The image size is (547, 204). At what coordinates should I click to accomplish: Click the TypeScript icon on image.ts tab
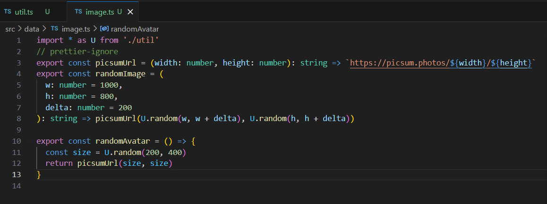78,11
